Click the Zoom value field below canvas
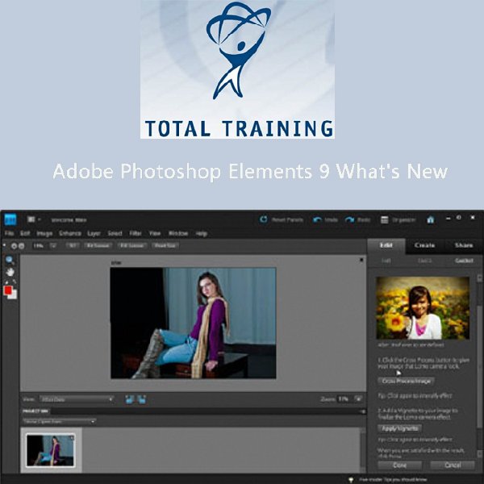The width and height of the screenshot is (484, 484). point(344,399)
